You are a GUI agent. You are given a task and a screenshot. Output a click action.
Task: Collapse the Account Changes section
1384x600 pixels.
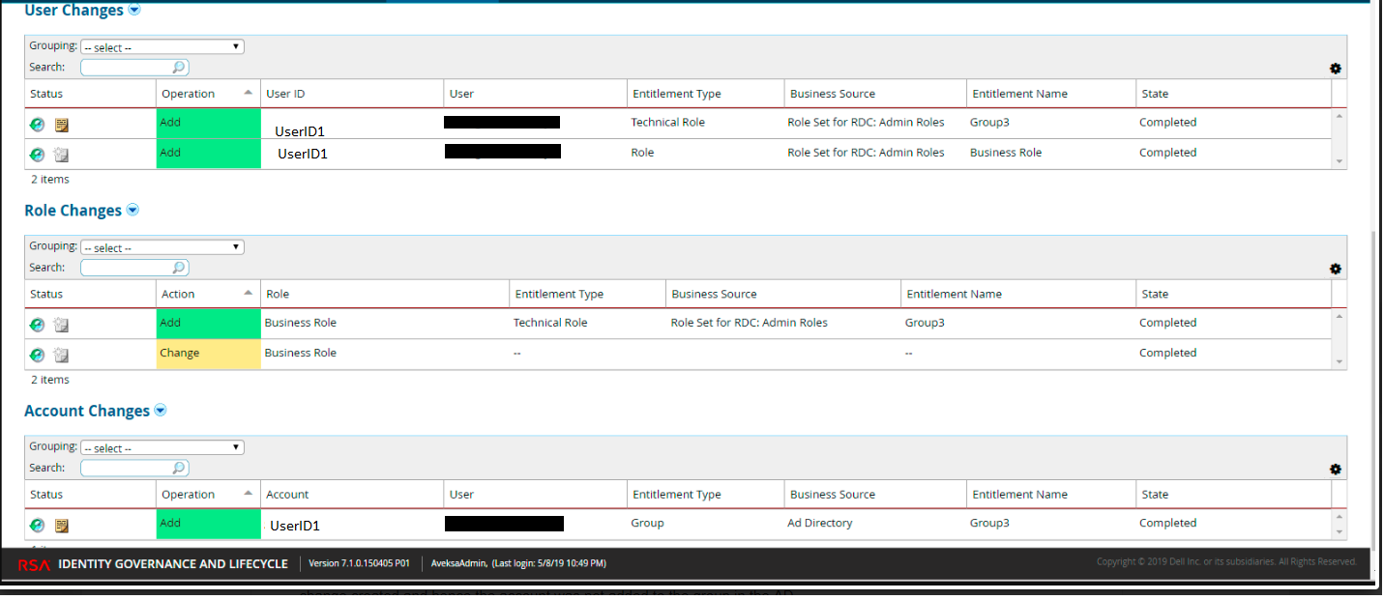click(161, 410)
